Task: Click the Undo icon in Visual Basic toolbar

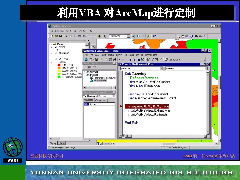Action: coord(120,59)
